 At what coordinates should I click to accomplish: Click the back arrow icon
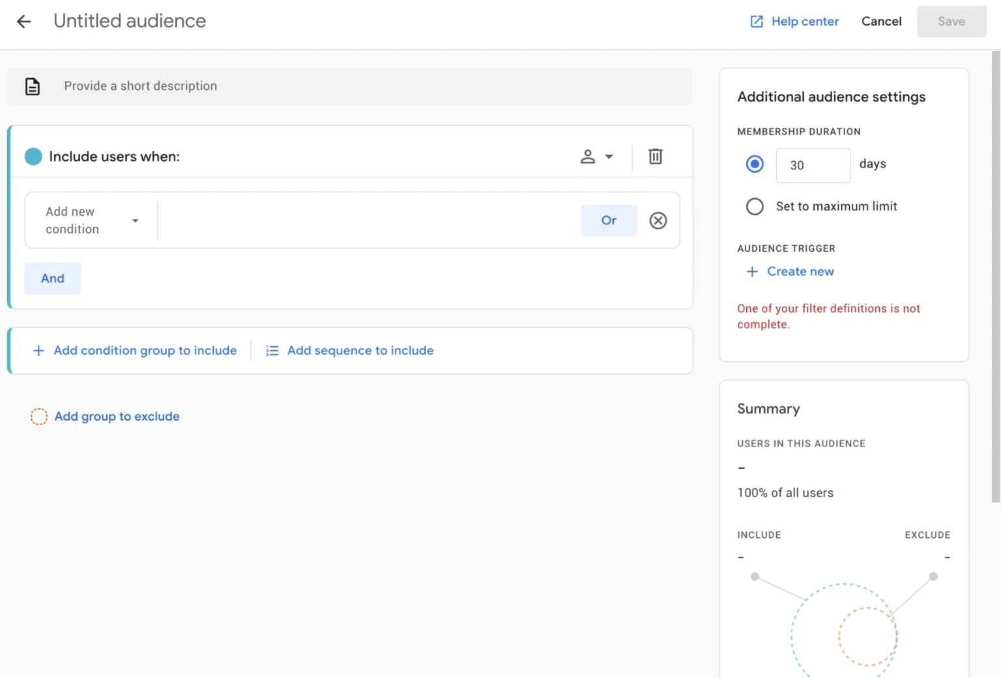(24, 22)
